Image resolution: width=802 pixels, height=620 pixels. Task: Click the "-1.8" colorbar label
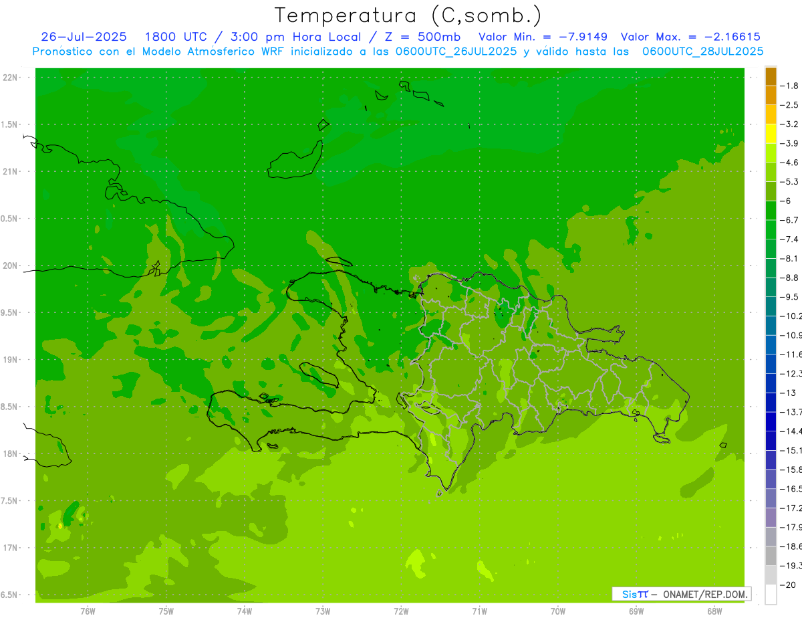tap(789, 86)
